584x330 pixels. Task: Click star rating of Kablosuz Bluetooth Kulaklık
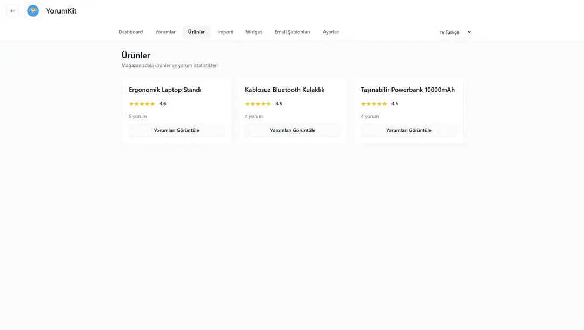(x=258, y=104)
